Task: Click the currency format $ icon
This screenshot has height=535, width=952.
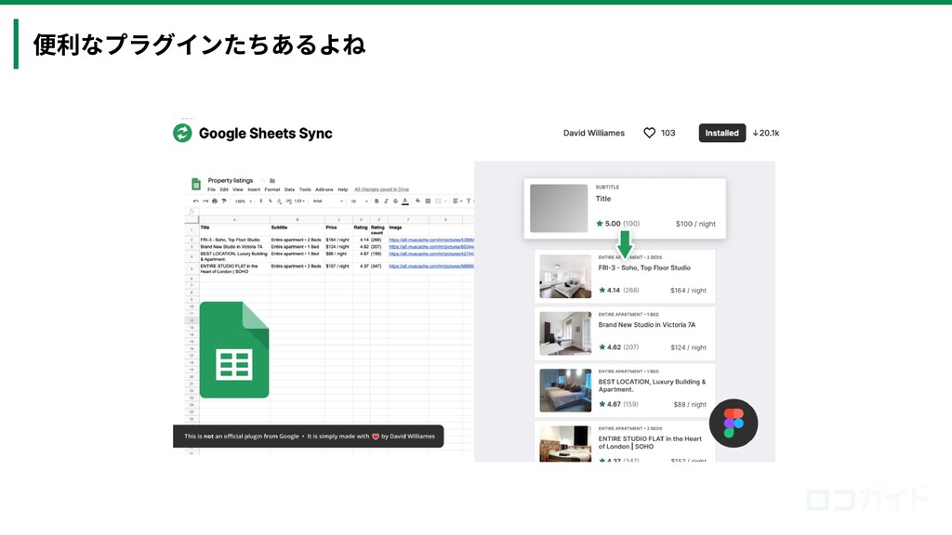Action: click(261, 201)
